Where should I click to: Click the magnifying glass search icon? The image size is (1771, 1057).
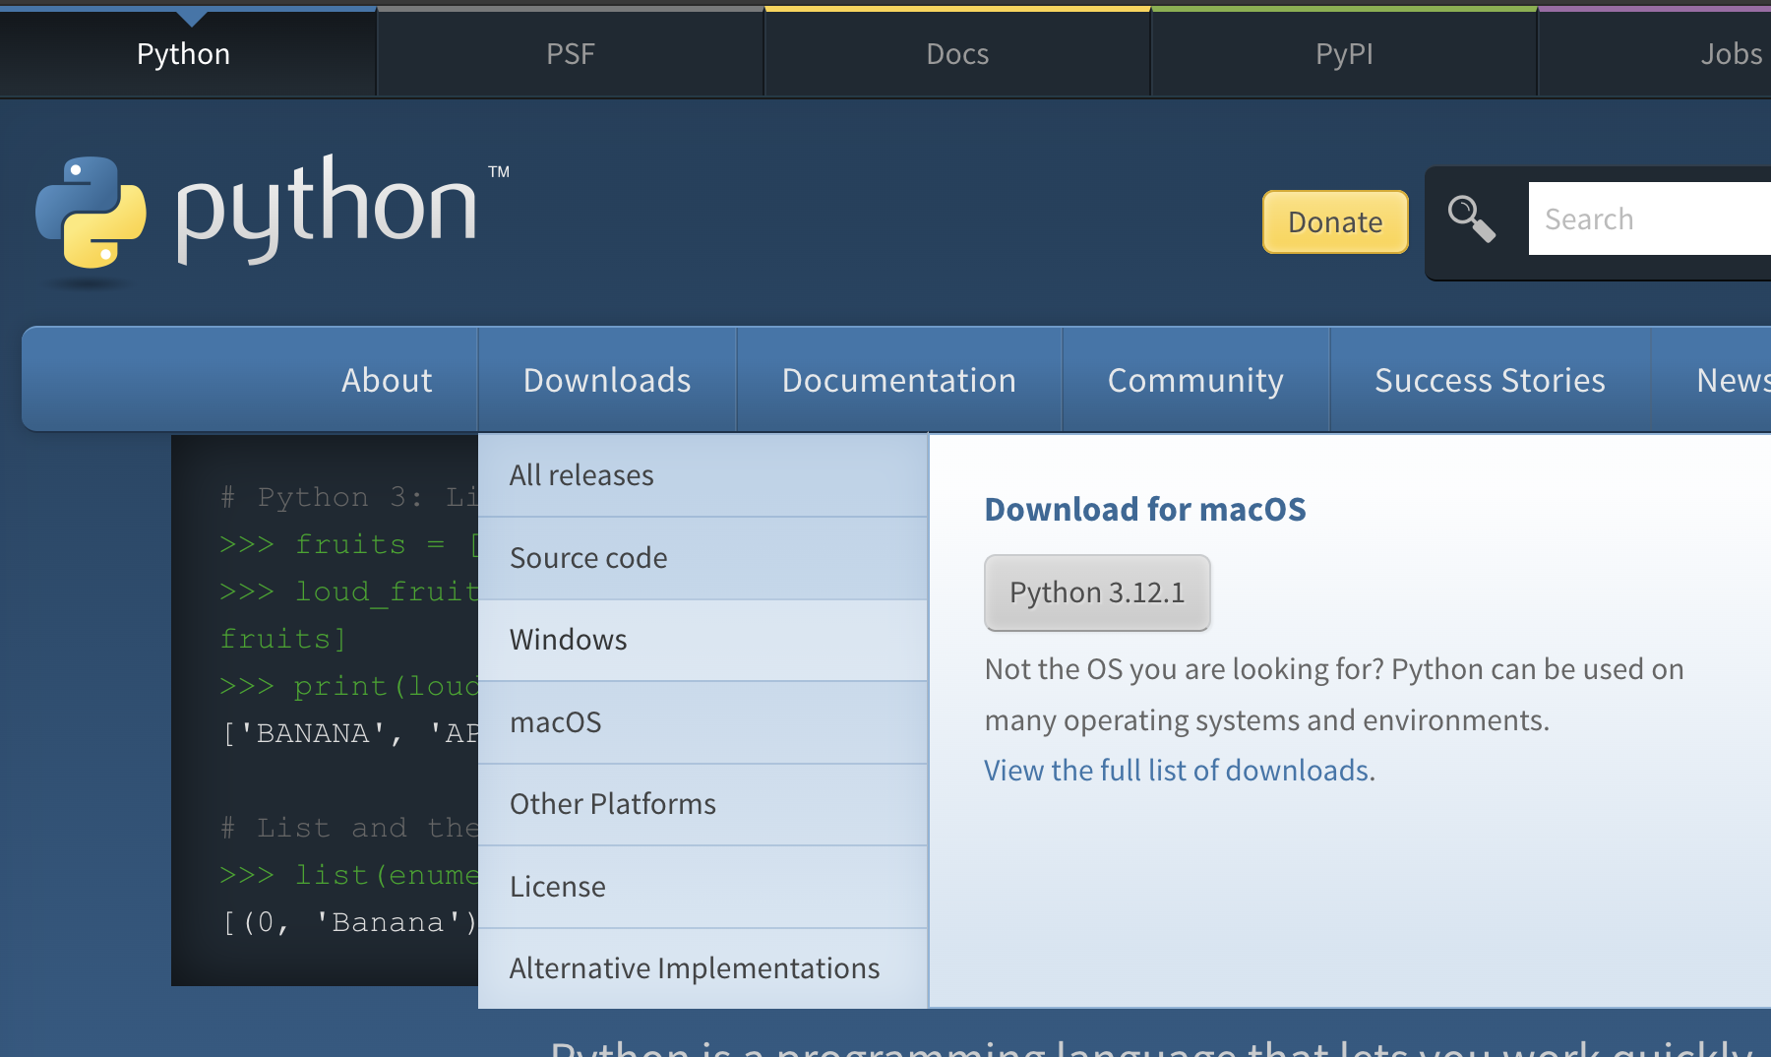[1471, 218]
